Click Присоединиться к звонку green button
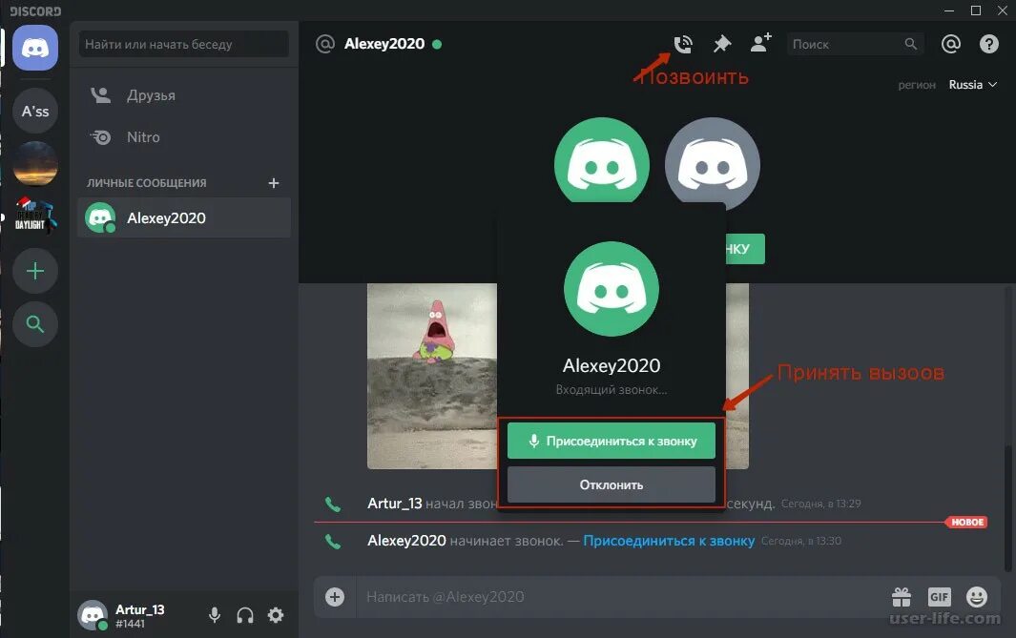 point(611,442)
